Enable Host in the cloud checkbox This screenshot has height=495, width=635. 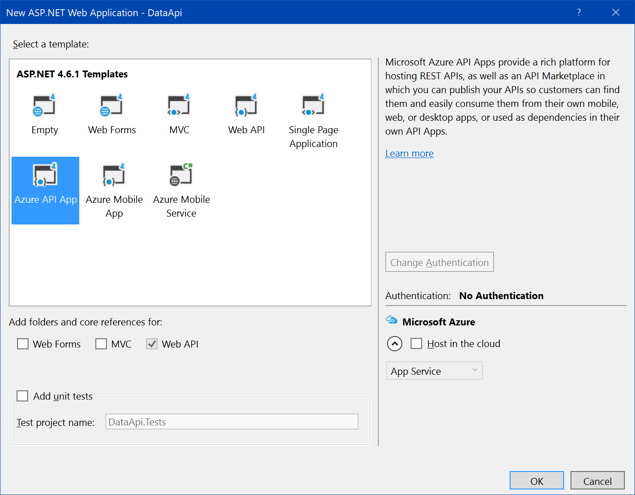pyautogui.click(x=416, y=343)
